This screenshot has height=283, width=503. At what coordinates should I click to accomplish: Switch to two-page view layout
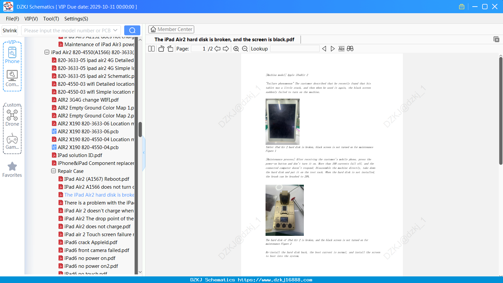click(151, 49)
